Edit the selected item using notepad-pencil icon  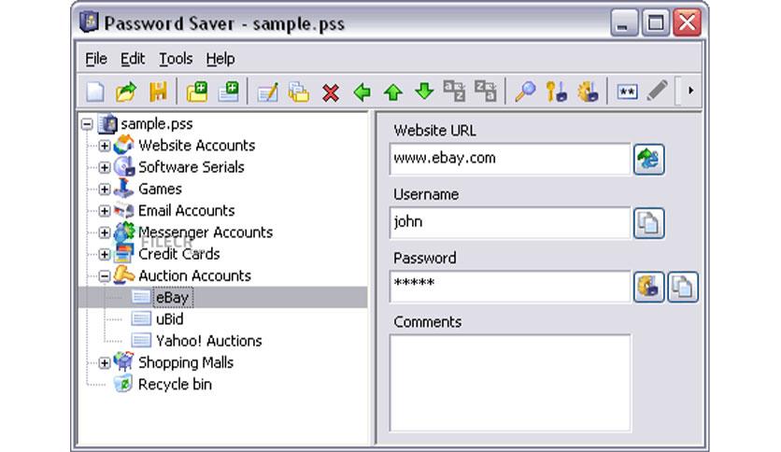click(x=267, y=92)
